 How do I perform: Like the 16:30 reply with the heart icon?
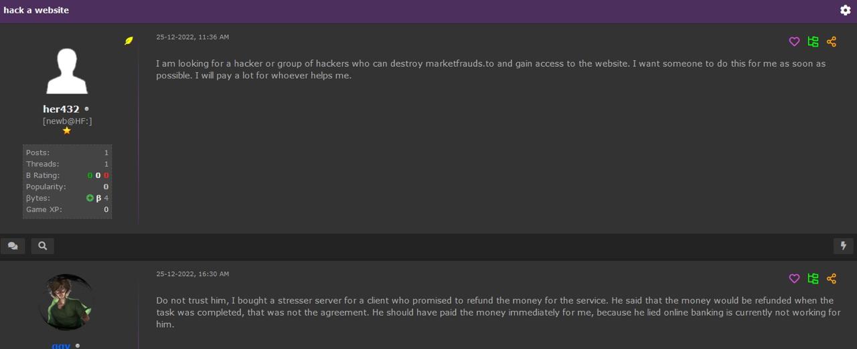794,278
